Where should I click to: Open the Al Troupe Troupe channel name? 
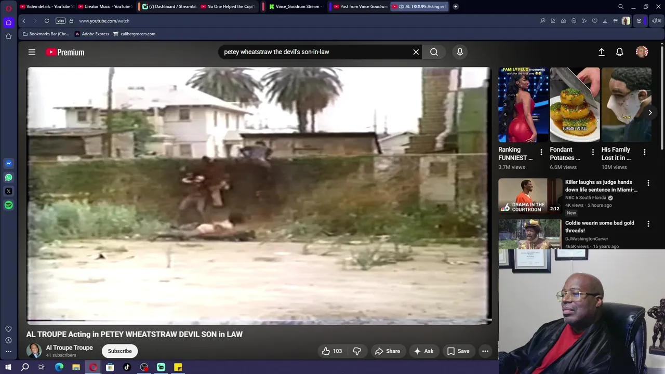pyautogui.click(x=69, y=348)
